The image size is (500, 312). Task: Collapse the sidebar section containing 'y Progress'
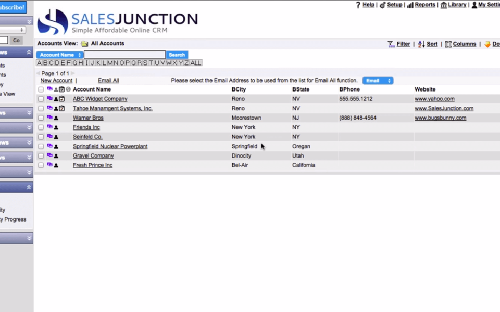(29, 187)
